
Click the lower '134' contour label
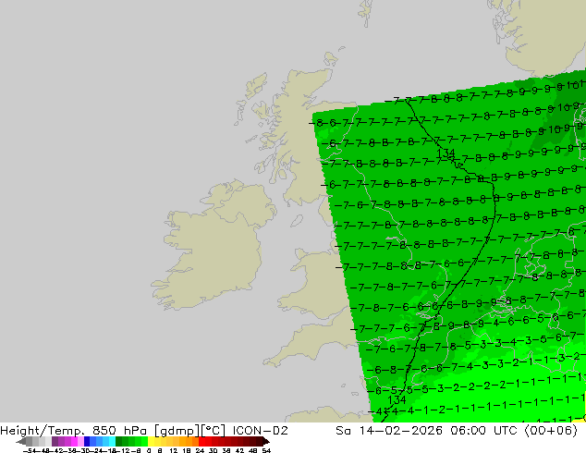coord(397,400)
